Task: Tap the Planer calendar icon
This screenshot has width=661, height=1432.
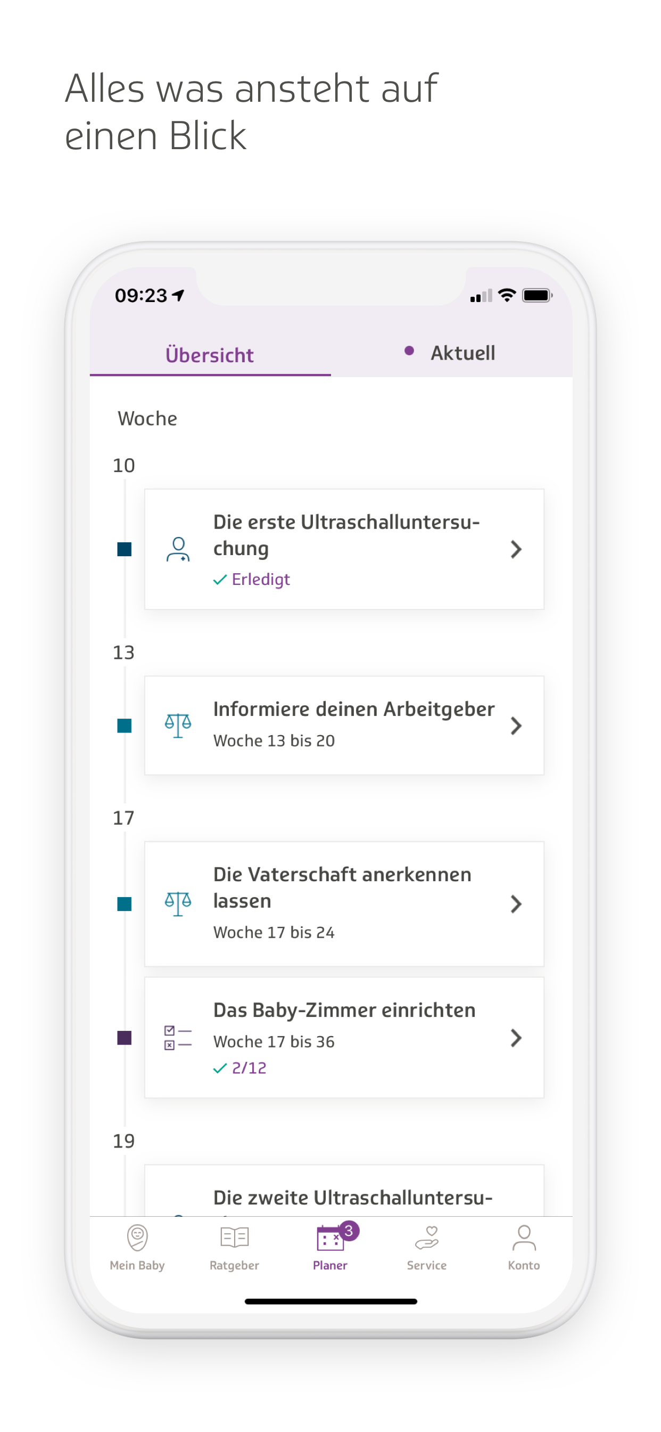Action: (x=330, y=1239)
